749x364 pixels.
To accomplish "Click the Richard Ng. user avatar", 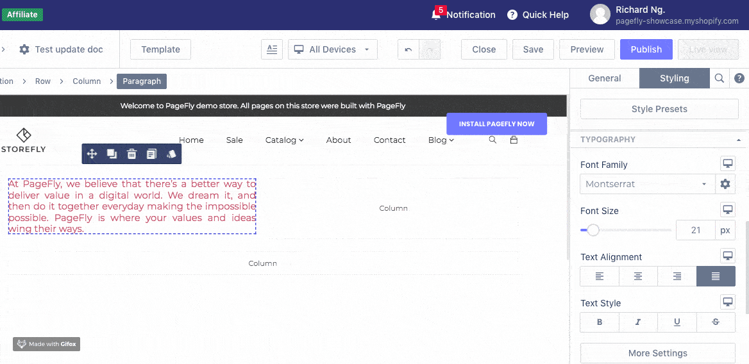I will (x=600, y=14).
